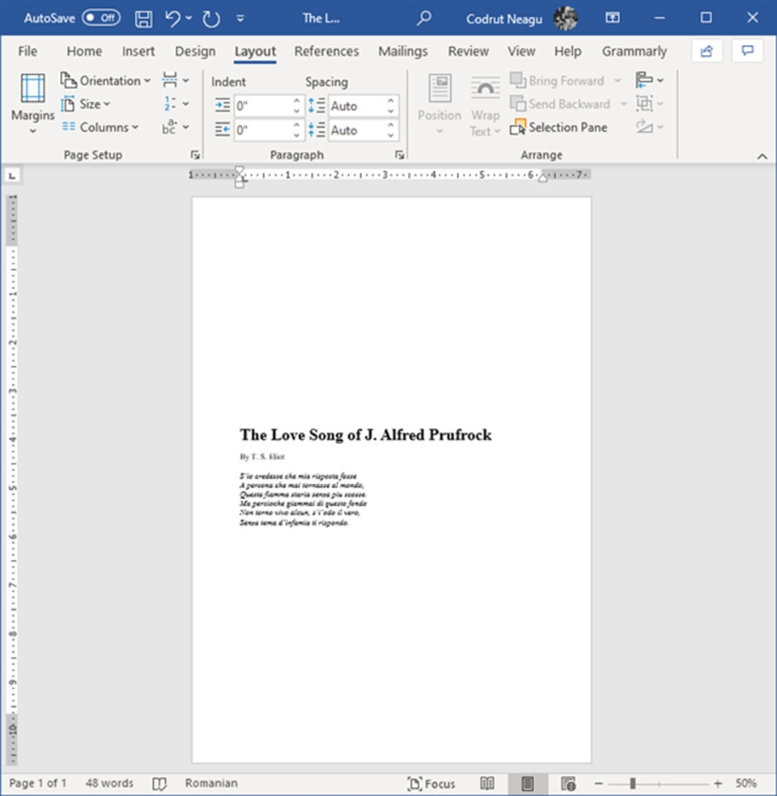Switch to the Home tab
Viewport: 777px width, 796px height.
84,51
